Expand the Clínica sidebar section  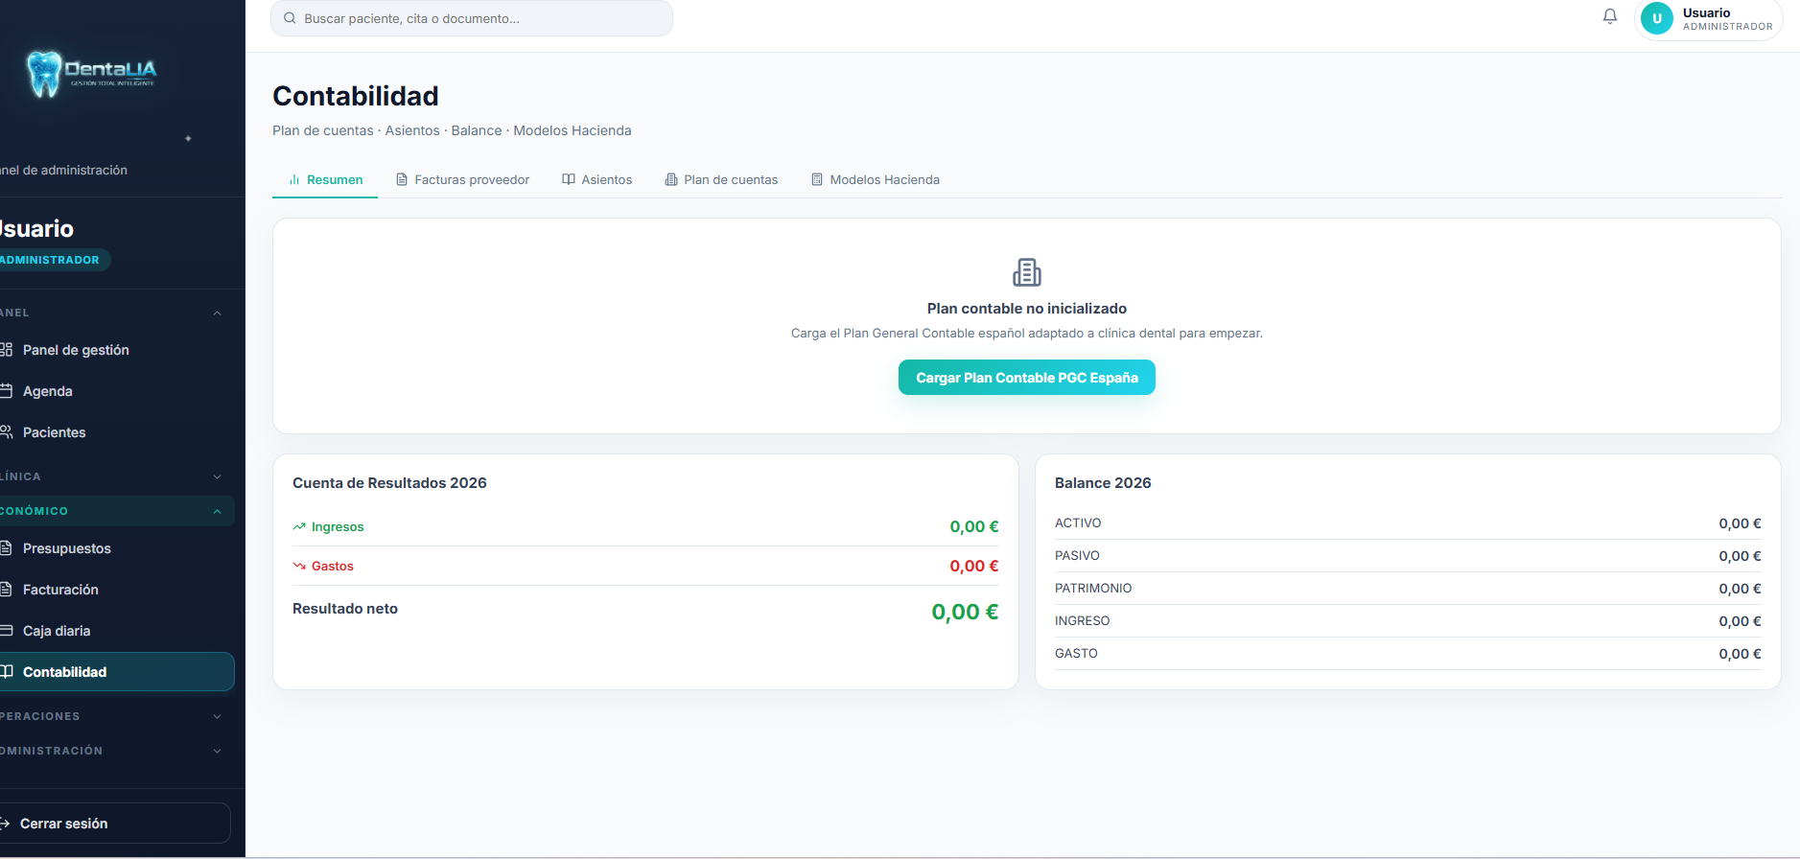[217, 476]
